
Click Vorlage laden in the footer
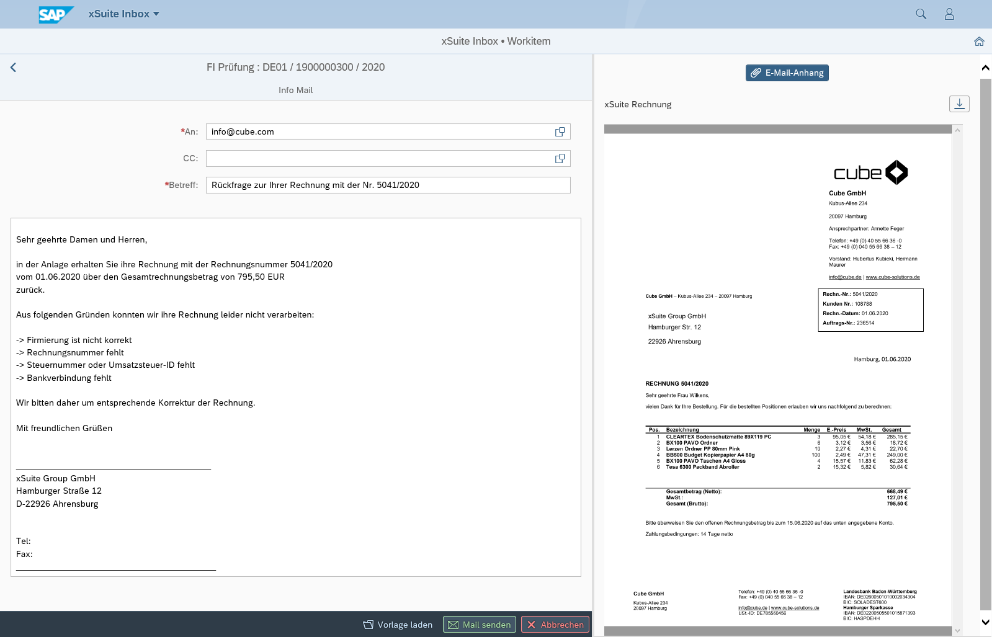pyautogui.click(x=398, y=625)
